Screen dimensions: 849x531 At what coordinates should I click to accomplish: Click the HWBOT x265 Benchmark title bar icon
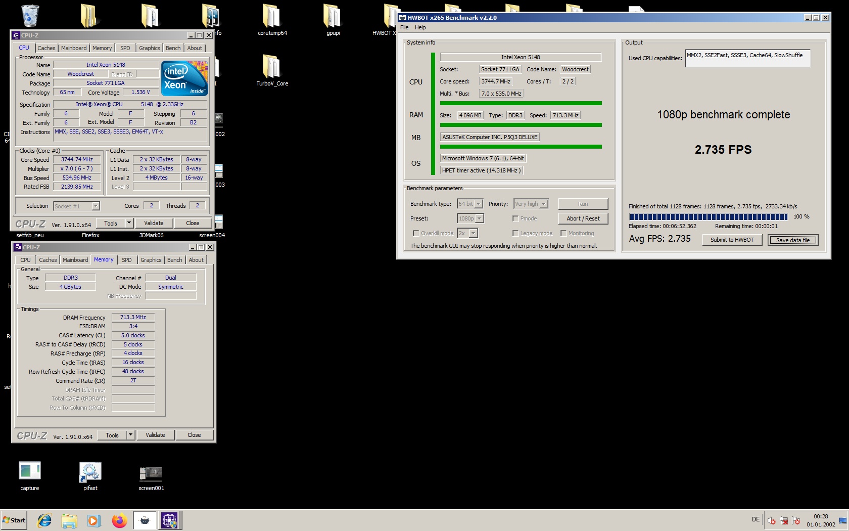(403, 18)
